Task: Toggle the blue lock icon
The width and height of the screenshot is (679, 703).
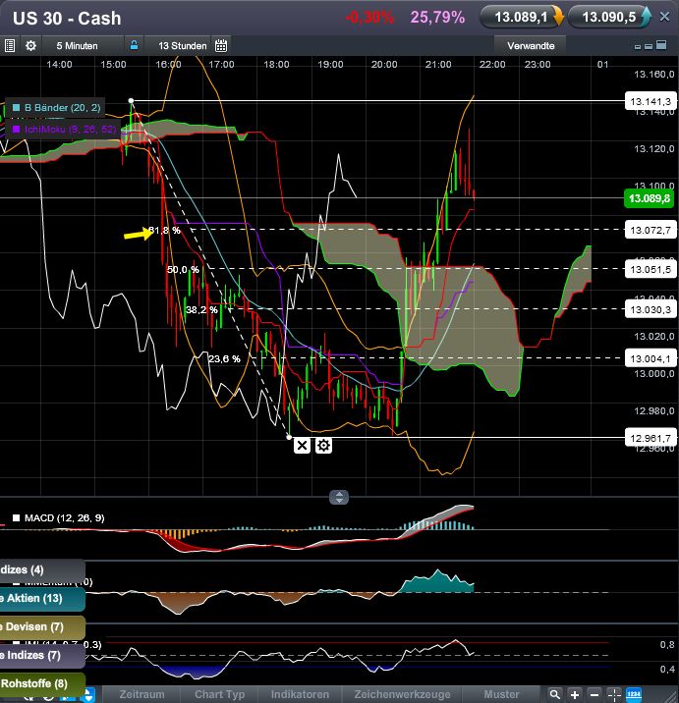Action: click(134, 45)
